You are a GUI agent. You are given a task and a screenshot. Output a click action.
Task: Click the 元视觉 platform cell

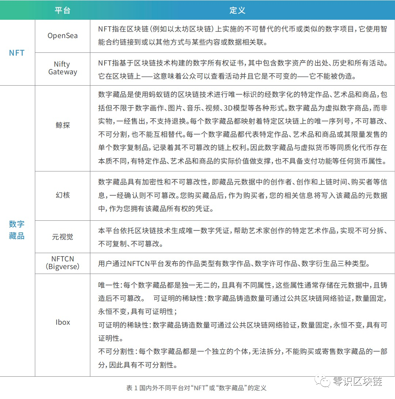tap(63, 237)
